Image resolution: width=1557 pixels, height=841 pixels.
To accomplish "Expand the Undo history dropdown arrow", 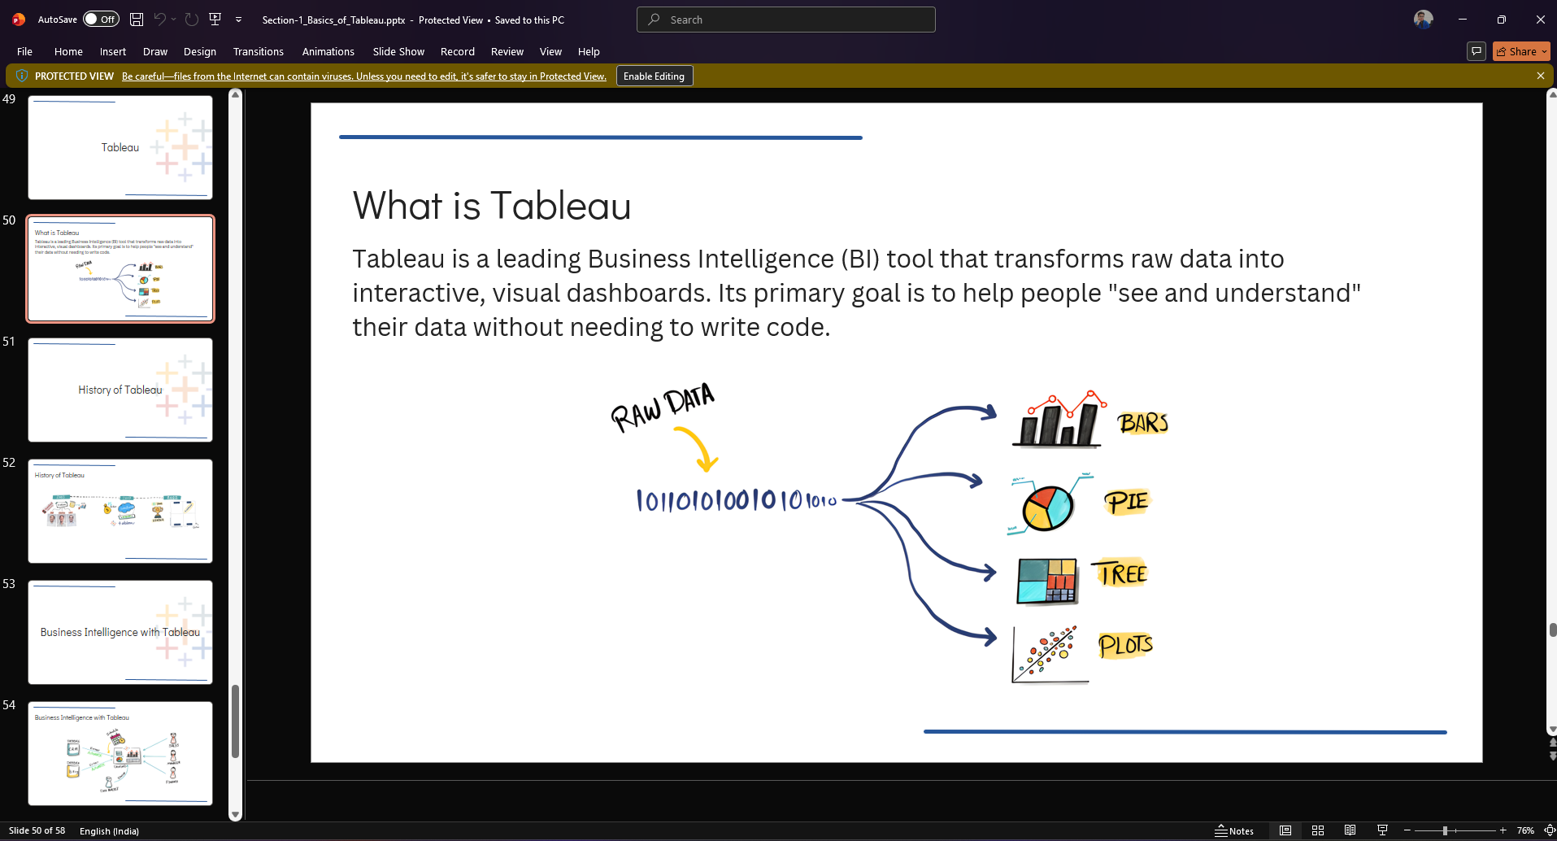I will 174,20.
